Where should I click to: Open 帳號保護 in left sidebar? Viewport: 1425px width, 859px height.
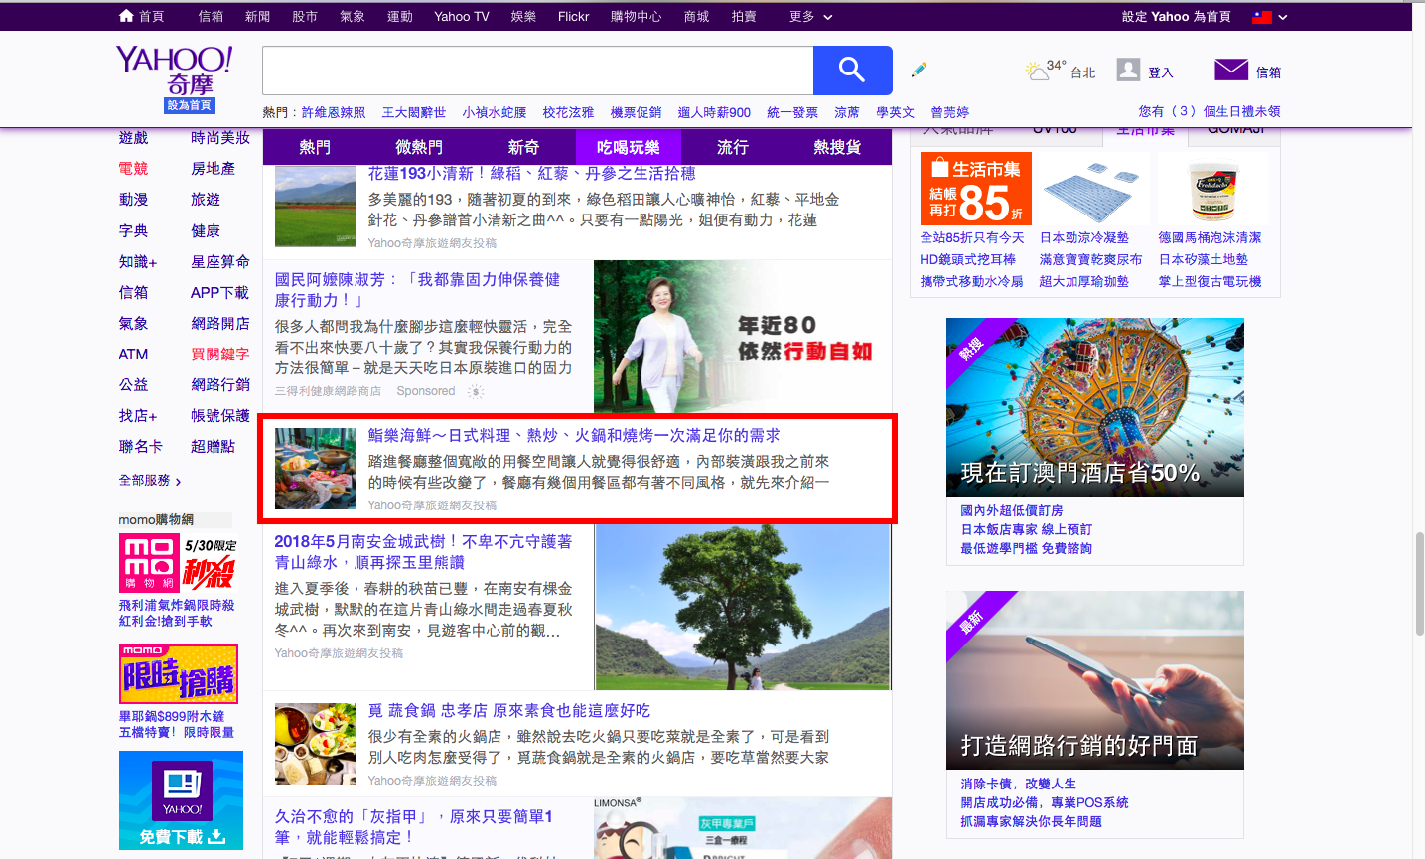pyautogui.click(x=220, y=415)
